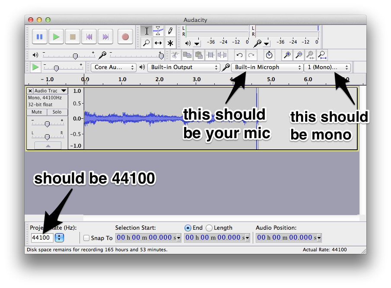This screenshot has height=288, width=391.
Task: Mute the Audio Track
Action: point(37,112)
